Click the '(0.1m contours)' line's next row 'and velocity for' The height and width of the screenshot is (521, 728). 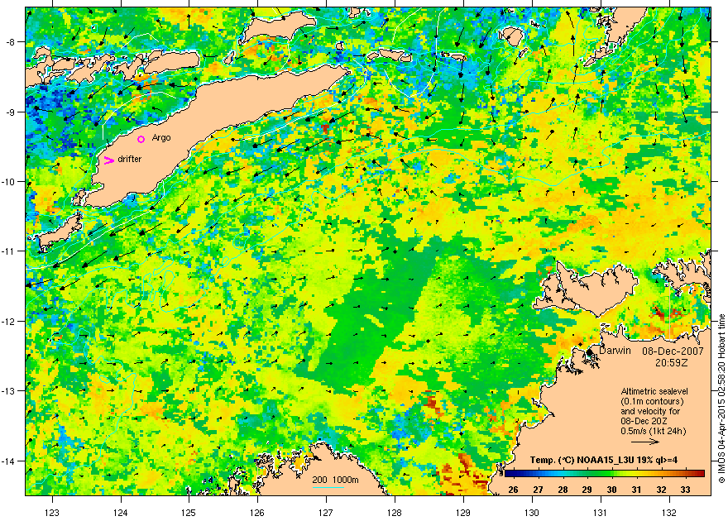[650, 411]
